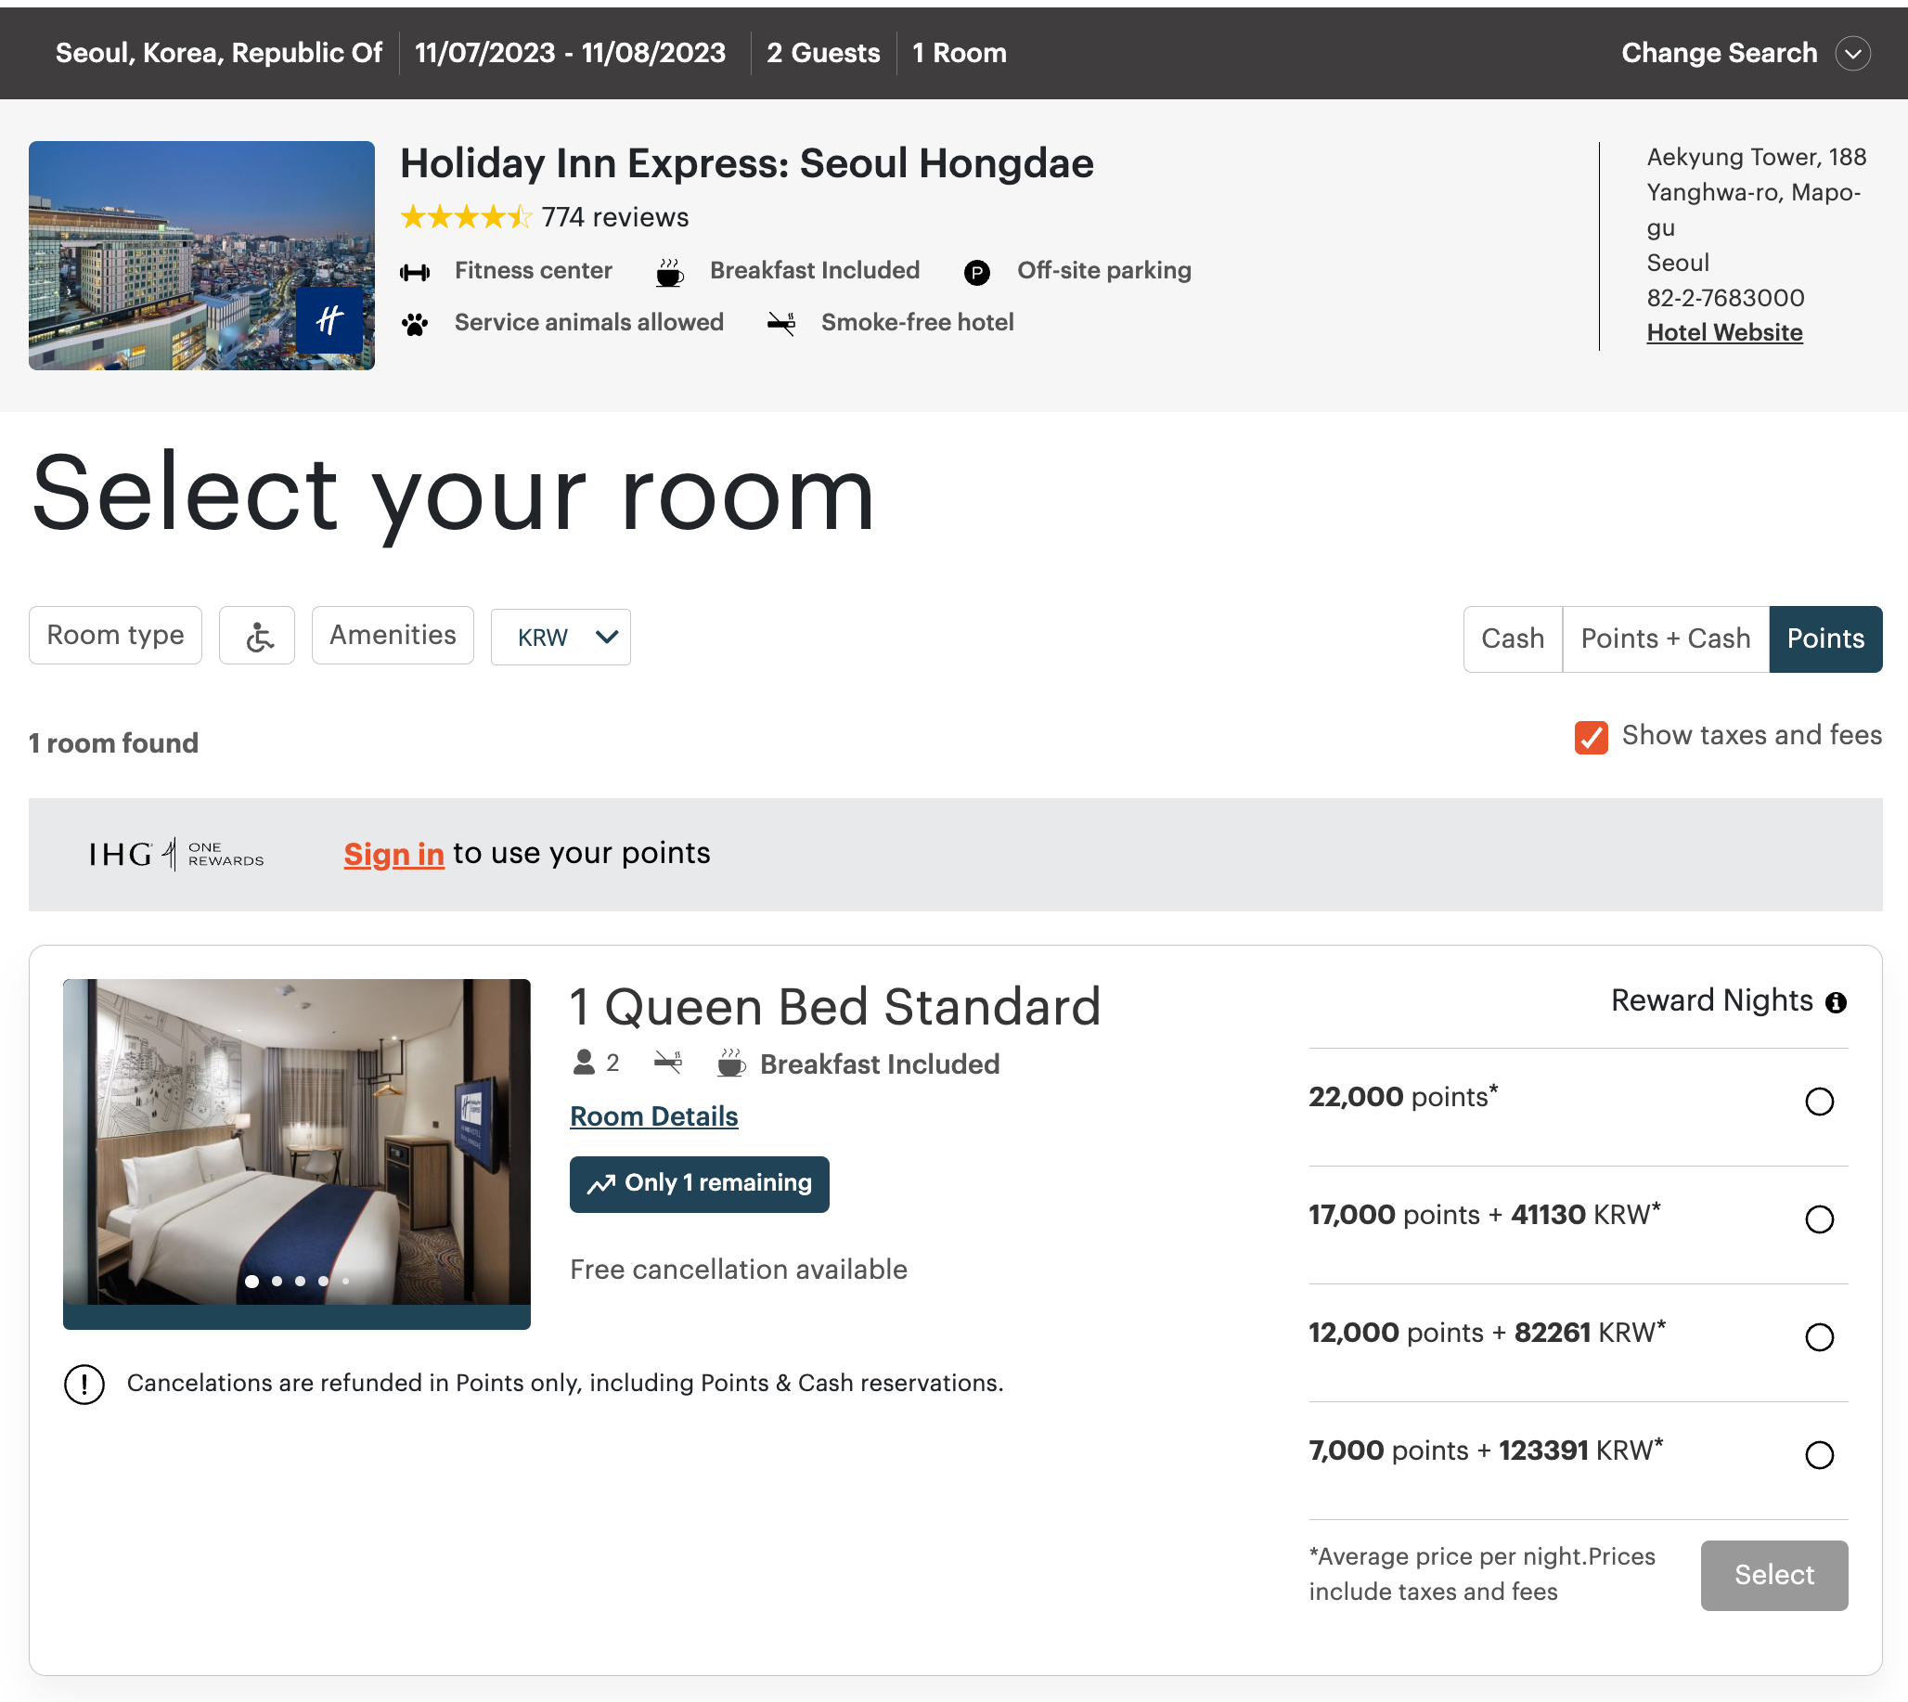Uncheck Show taxes and fees
The image size is (1908, 1702).
(x=1591, y=737)
